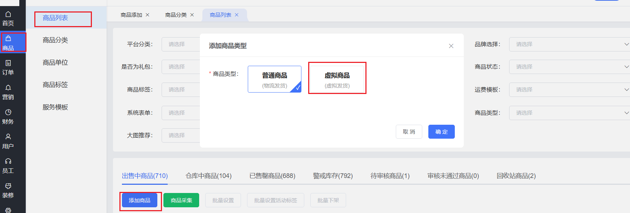Open the 系统表单 dropdown
Image resolution: width=630 pixels, height=213 pixels.
[x=181, y=113]
